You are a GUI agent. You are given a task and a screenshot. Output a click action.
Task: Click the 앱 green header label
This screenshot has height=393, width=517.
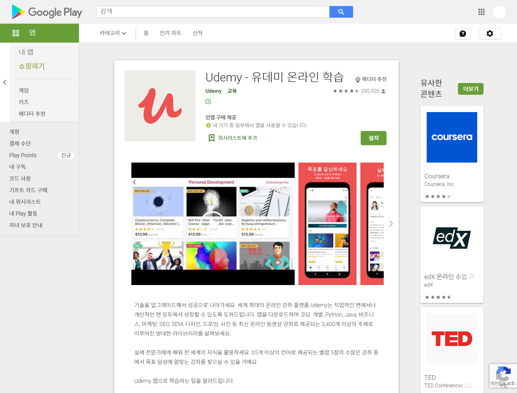click(32, 33)
